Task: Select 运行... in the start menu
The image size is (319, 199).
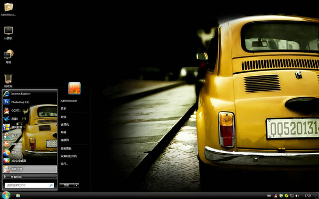Action: click(64, 164)
